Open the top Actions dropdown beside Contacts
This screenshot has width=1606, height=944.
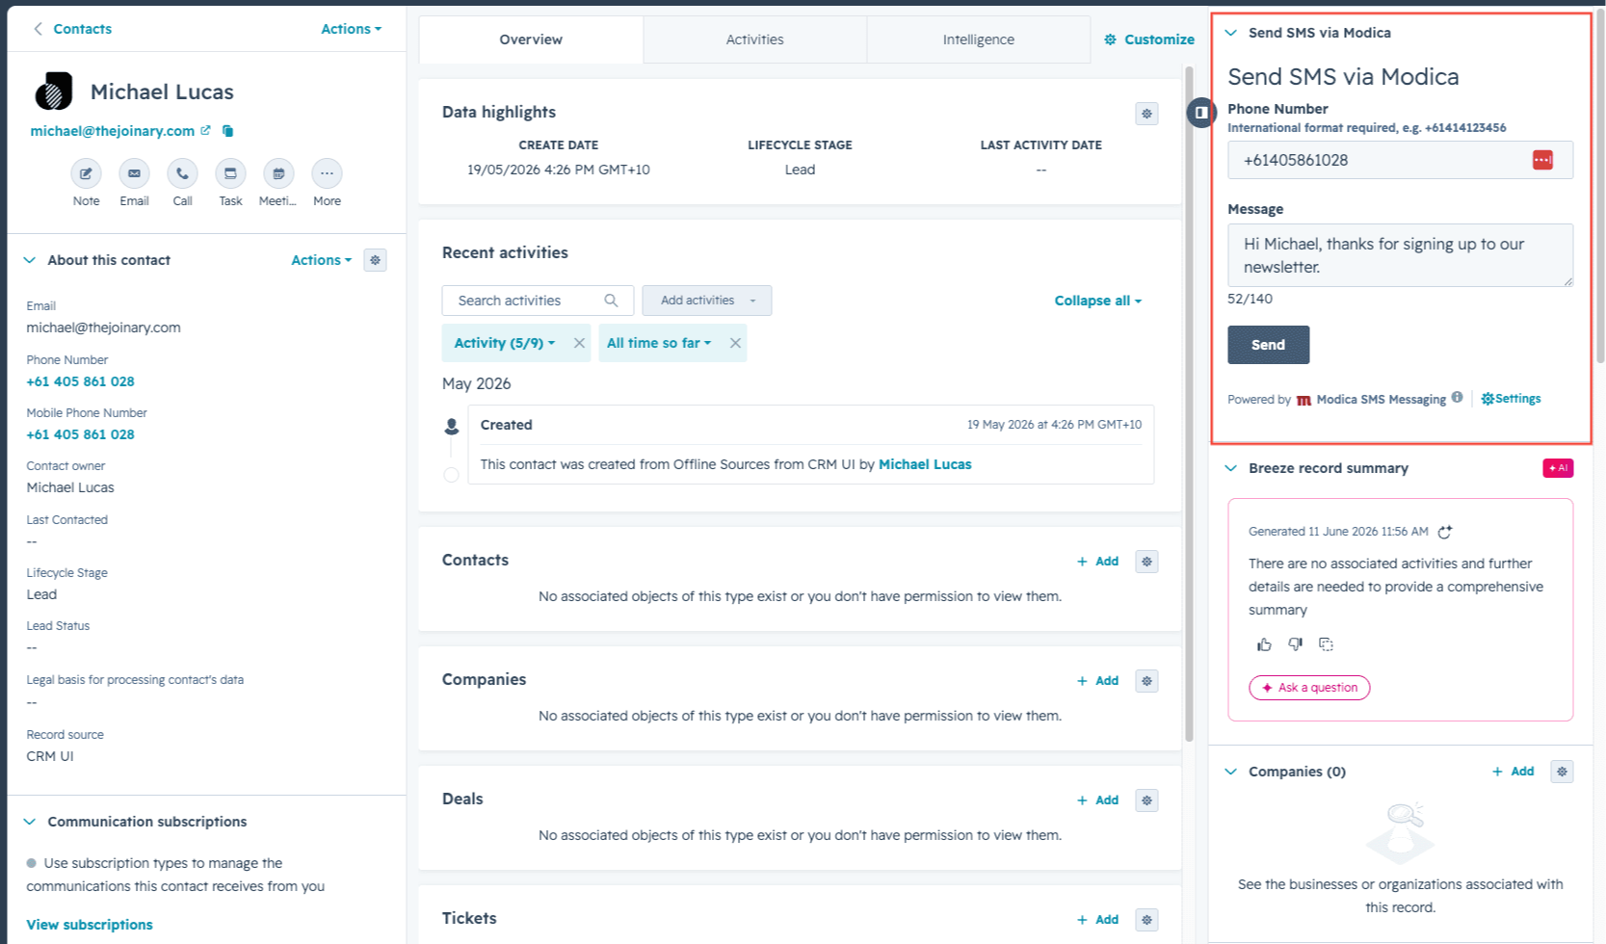click(351, 29)
